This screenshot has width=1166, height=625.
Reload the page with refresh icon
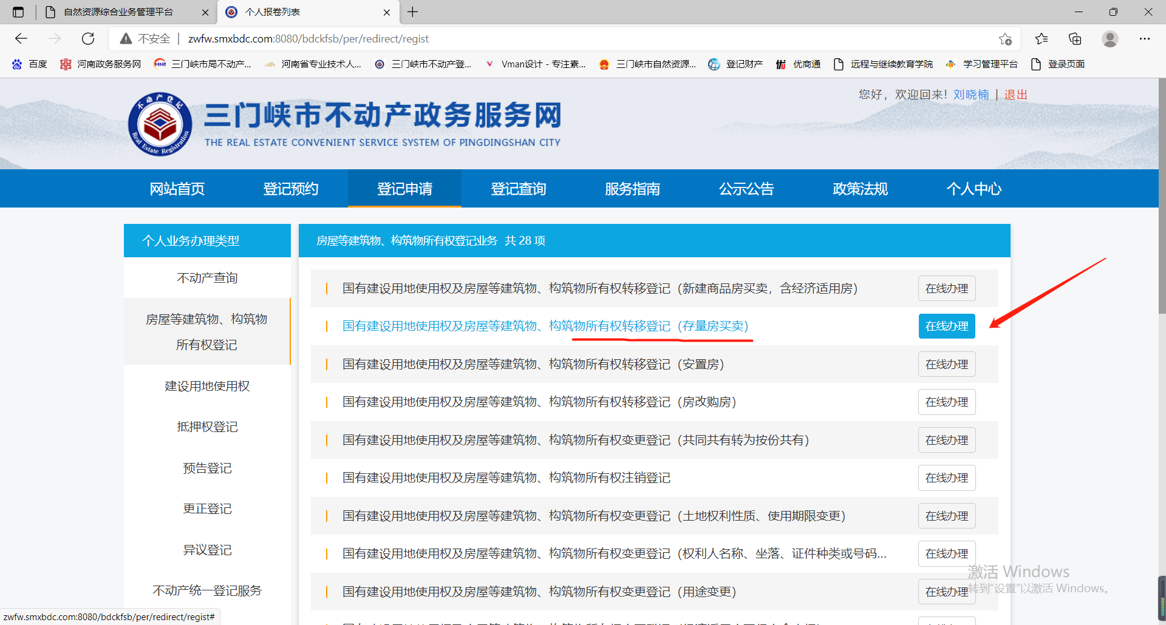[88, 39]
